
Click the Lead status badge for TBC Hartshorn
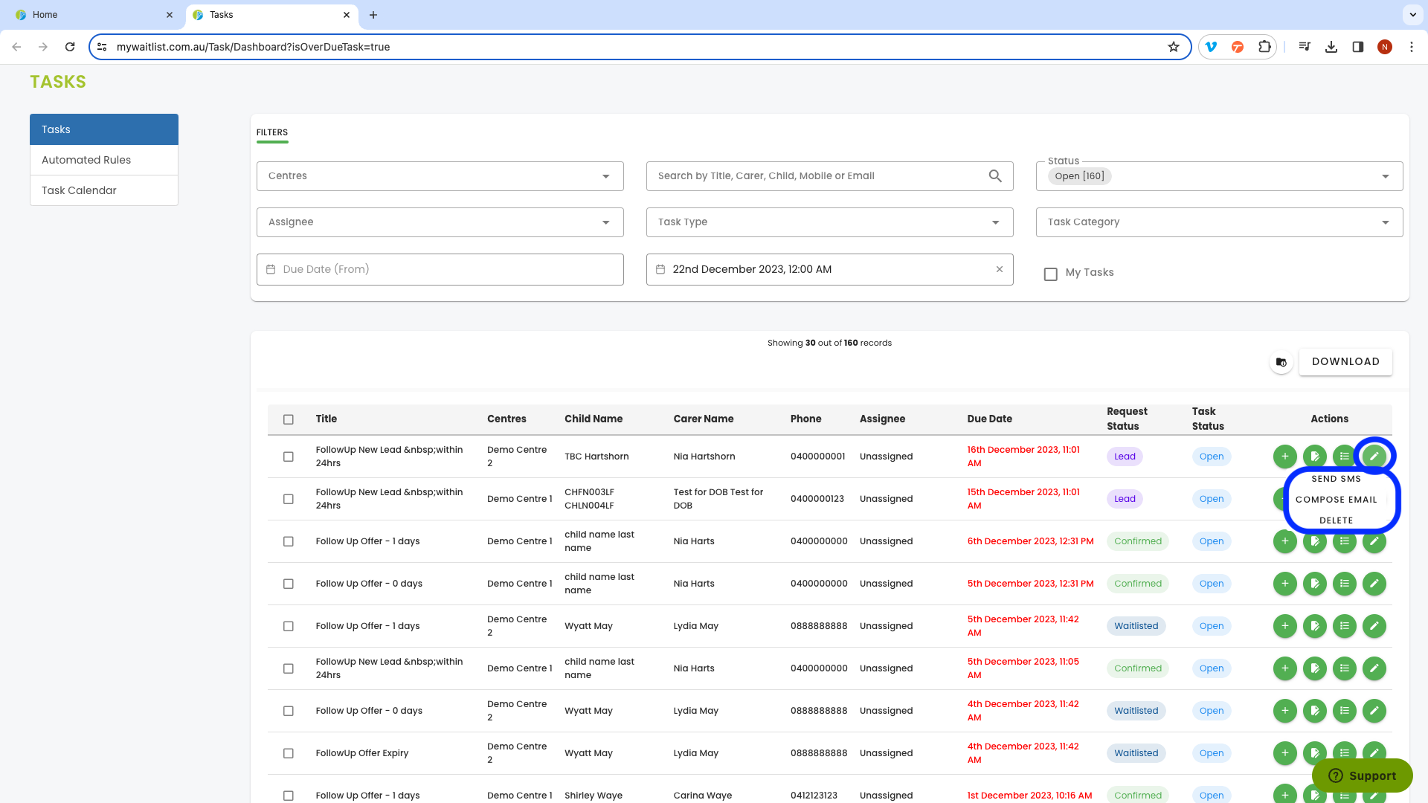pos(1125,457)
